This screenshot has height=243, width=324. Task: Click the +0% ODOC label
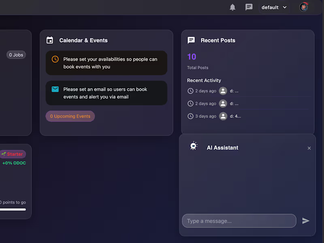14,163
